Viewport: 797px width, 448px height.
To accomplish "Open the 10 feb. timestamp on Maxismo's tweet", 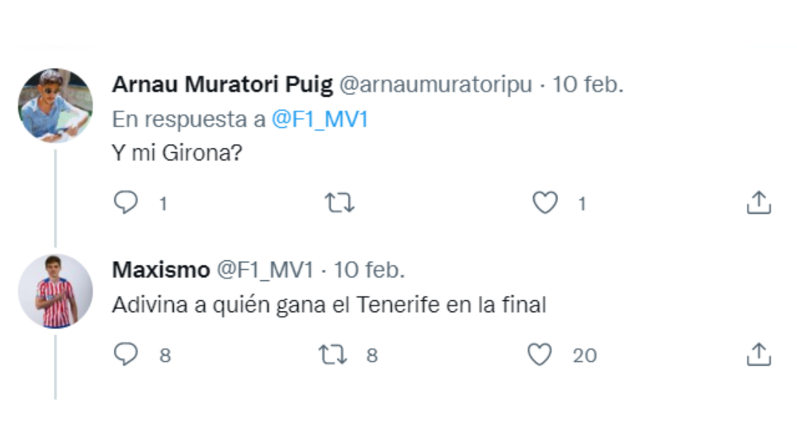I will (x=369, y=270).
